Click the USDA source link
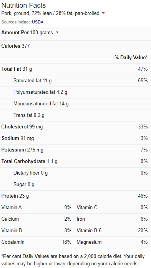Image resolution: width=151 pixels, height=268 pixels. coord(38,22)
